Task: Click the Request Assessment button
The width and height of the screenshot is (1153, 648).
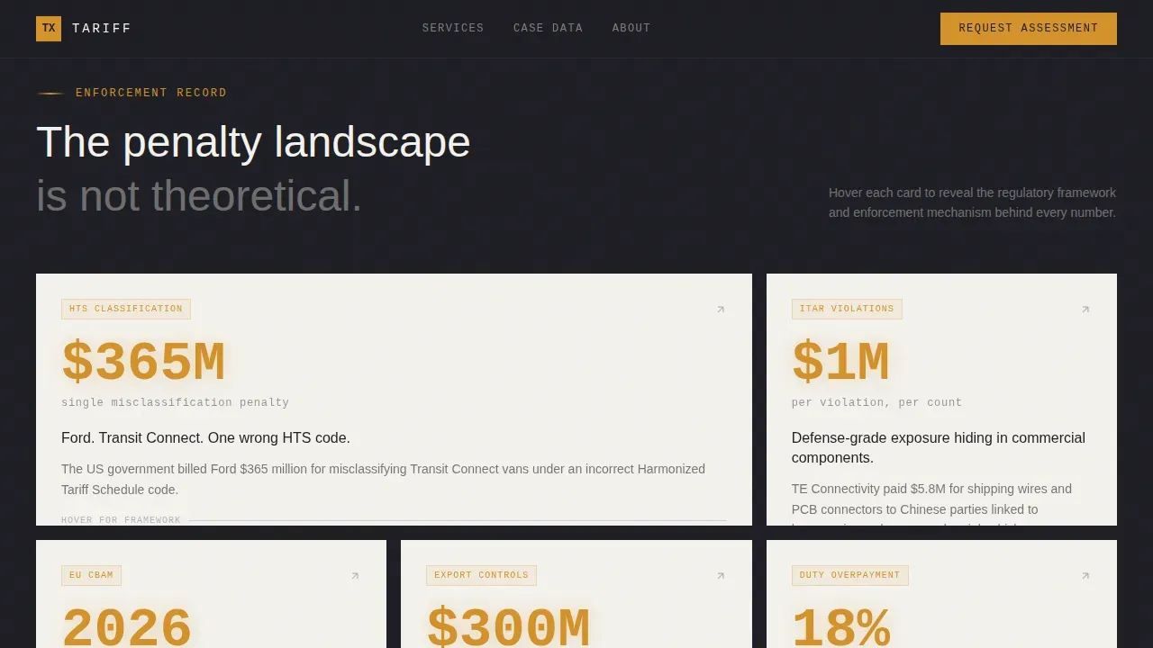Action: point(1029,29)
